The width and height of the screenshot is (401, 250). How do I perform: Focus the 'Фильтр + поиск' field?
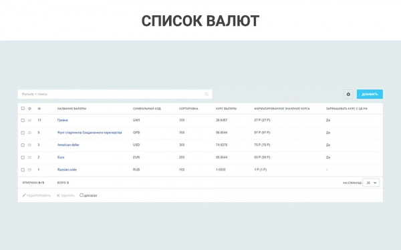pyautogui.click(x=115, y=94)
